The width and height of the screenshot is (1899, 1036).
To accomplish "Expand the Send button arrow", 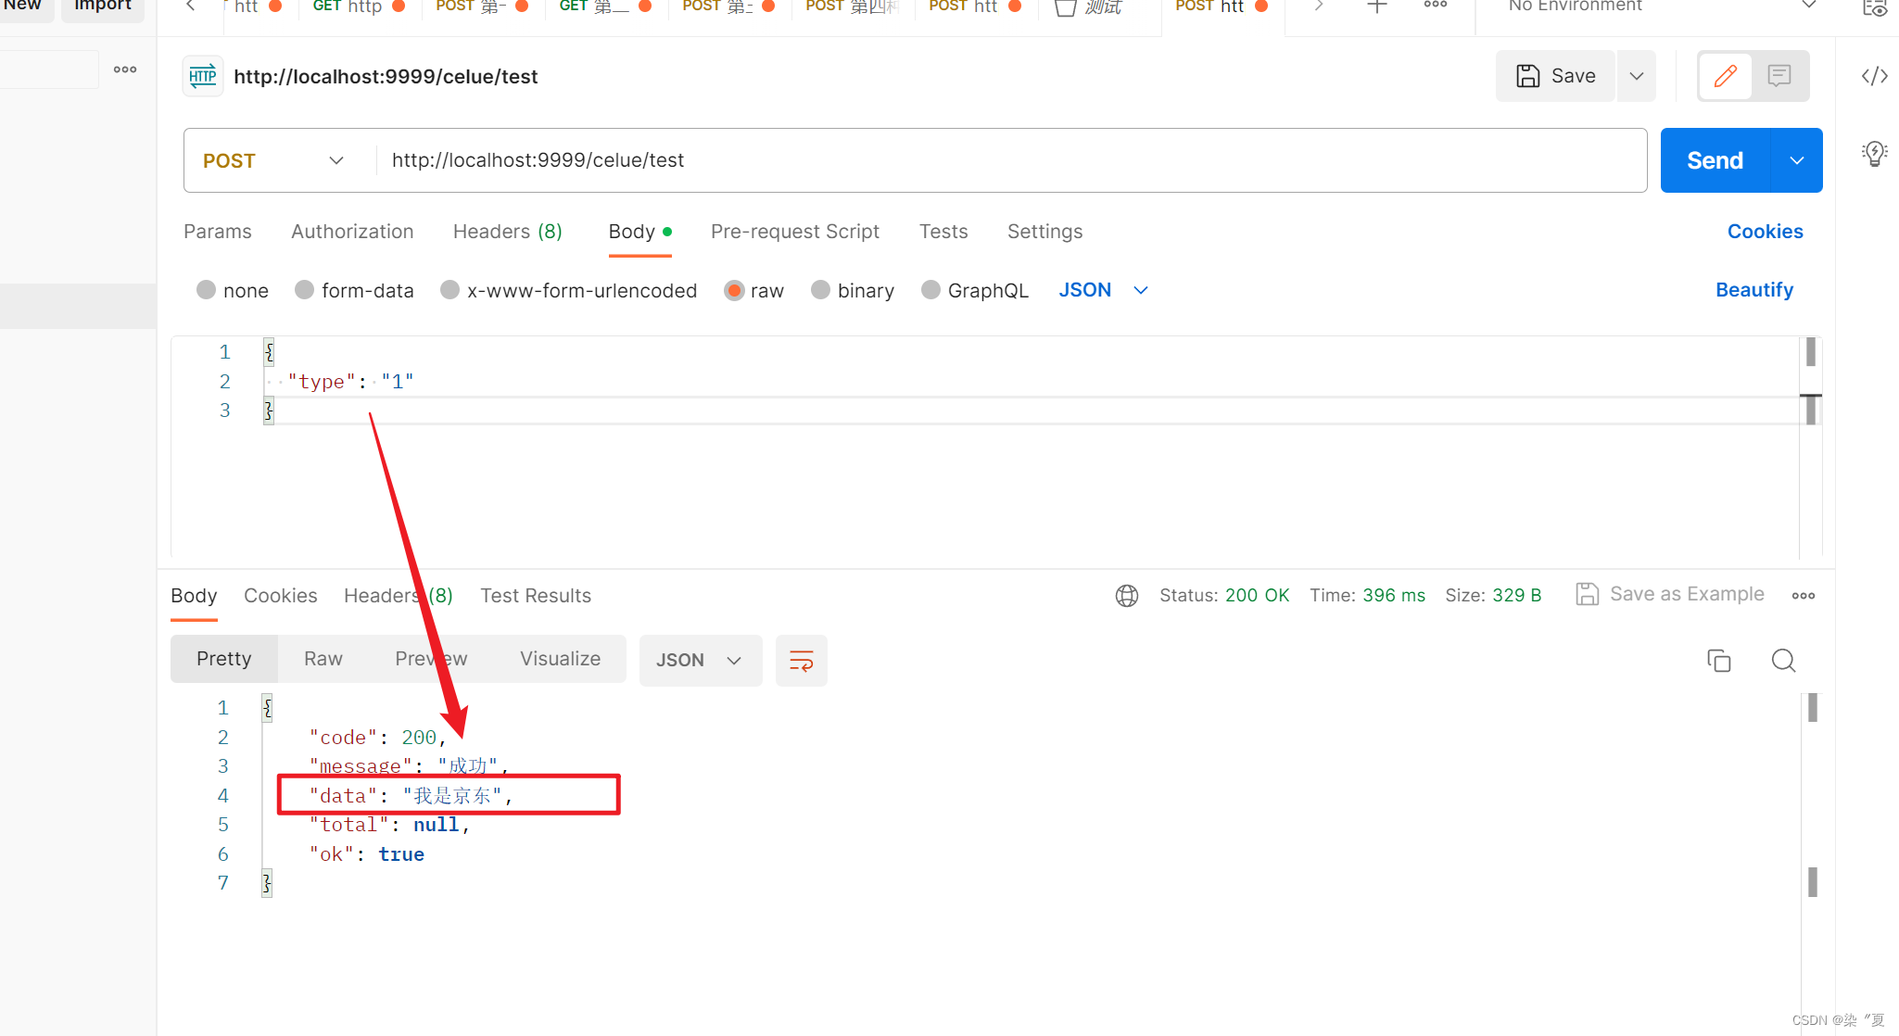I will coord(1796,161).
